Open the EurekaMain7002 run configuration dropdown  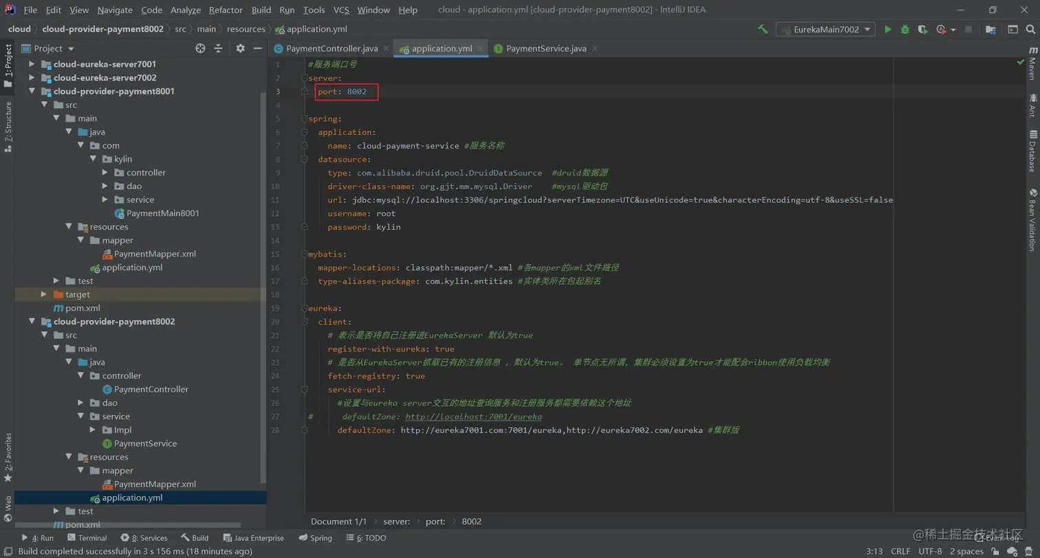pyautogui.click(x=825, y=30)
